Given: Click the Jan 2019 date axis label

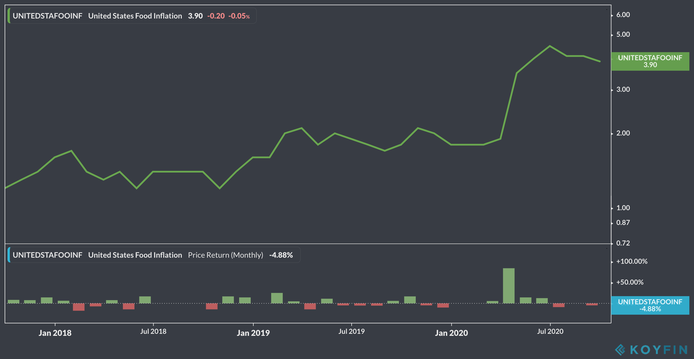Looking at the screenshot, I should click(253, 333).
